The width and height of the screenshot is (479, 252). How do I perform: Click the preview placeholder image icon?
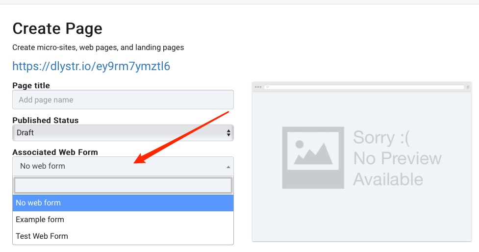click(x=313, y=157)
